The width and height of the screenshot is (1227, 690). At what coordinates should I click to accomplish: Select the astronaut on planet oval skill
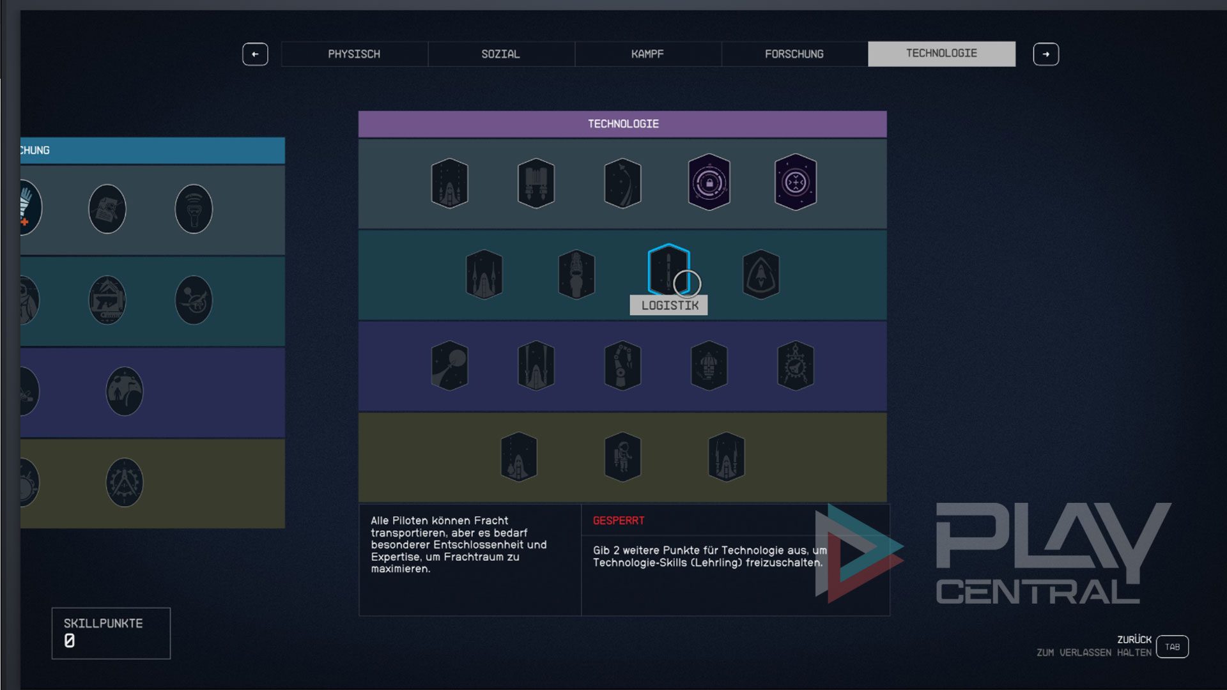point(124,391)
